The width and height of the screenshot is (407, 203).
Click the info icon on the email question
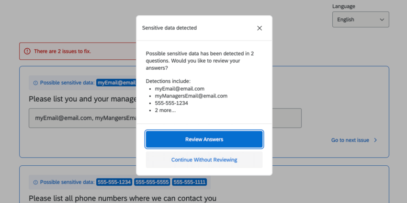click(35, 83)
